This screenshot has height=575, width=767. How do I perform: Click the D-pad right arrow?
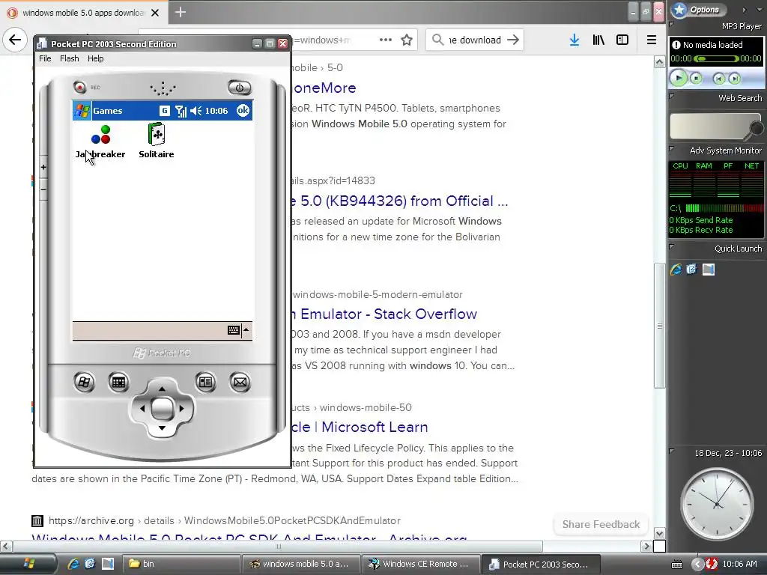[182, 408]
